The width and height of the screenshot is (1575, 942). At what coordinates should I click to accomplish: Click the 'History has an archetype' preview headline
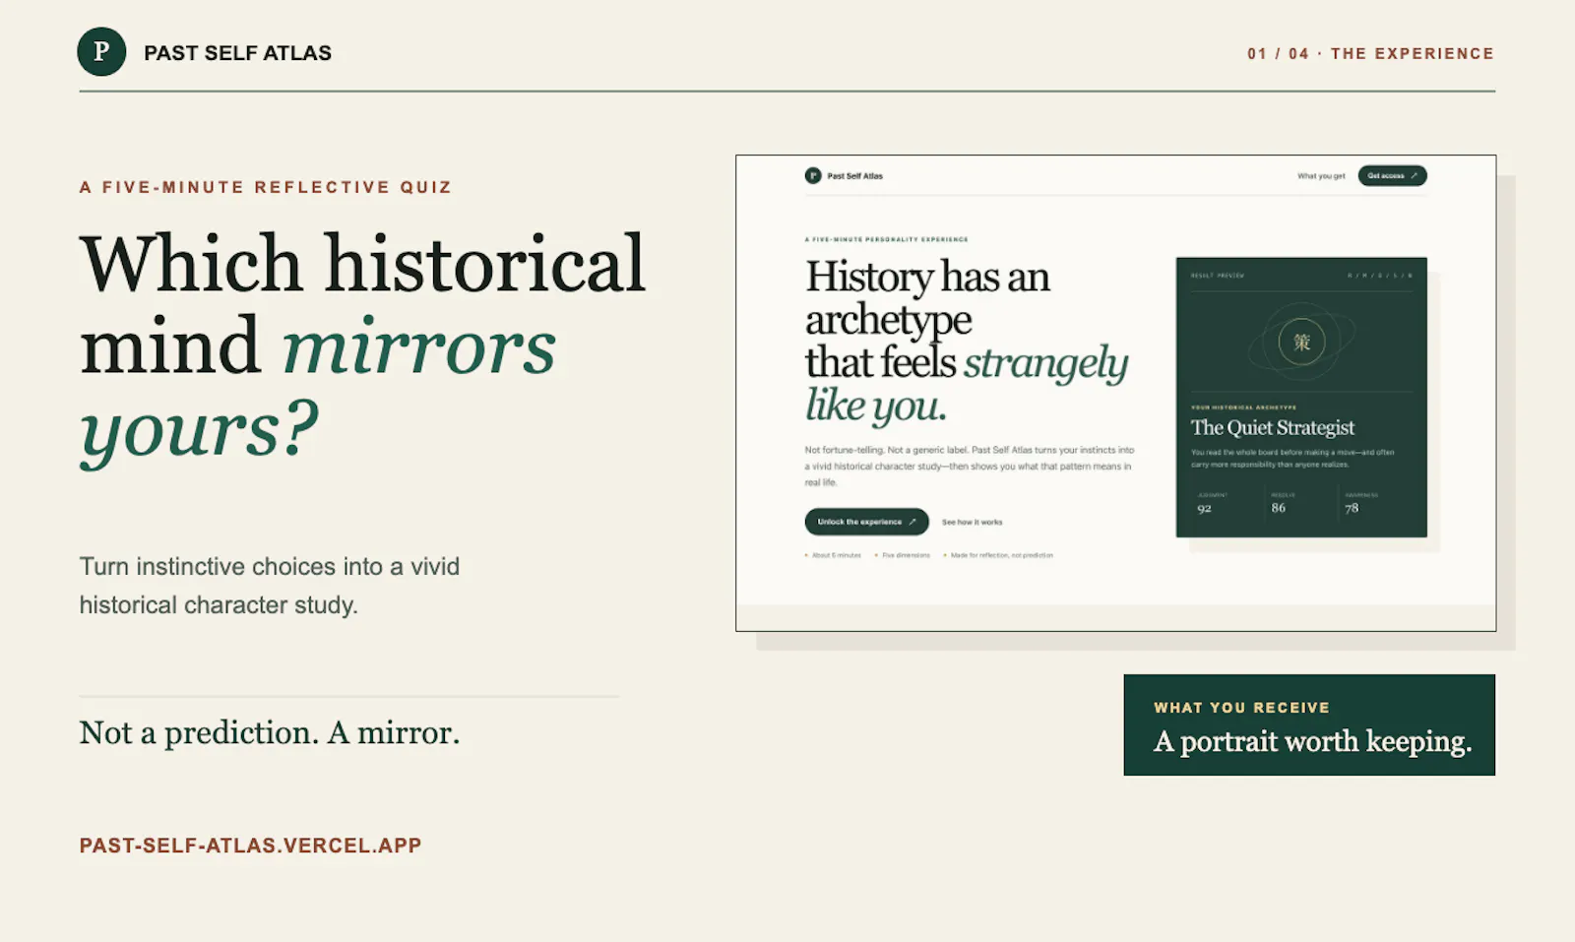click(967, 341)
